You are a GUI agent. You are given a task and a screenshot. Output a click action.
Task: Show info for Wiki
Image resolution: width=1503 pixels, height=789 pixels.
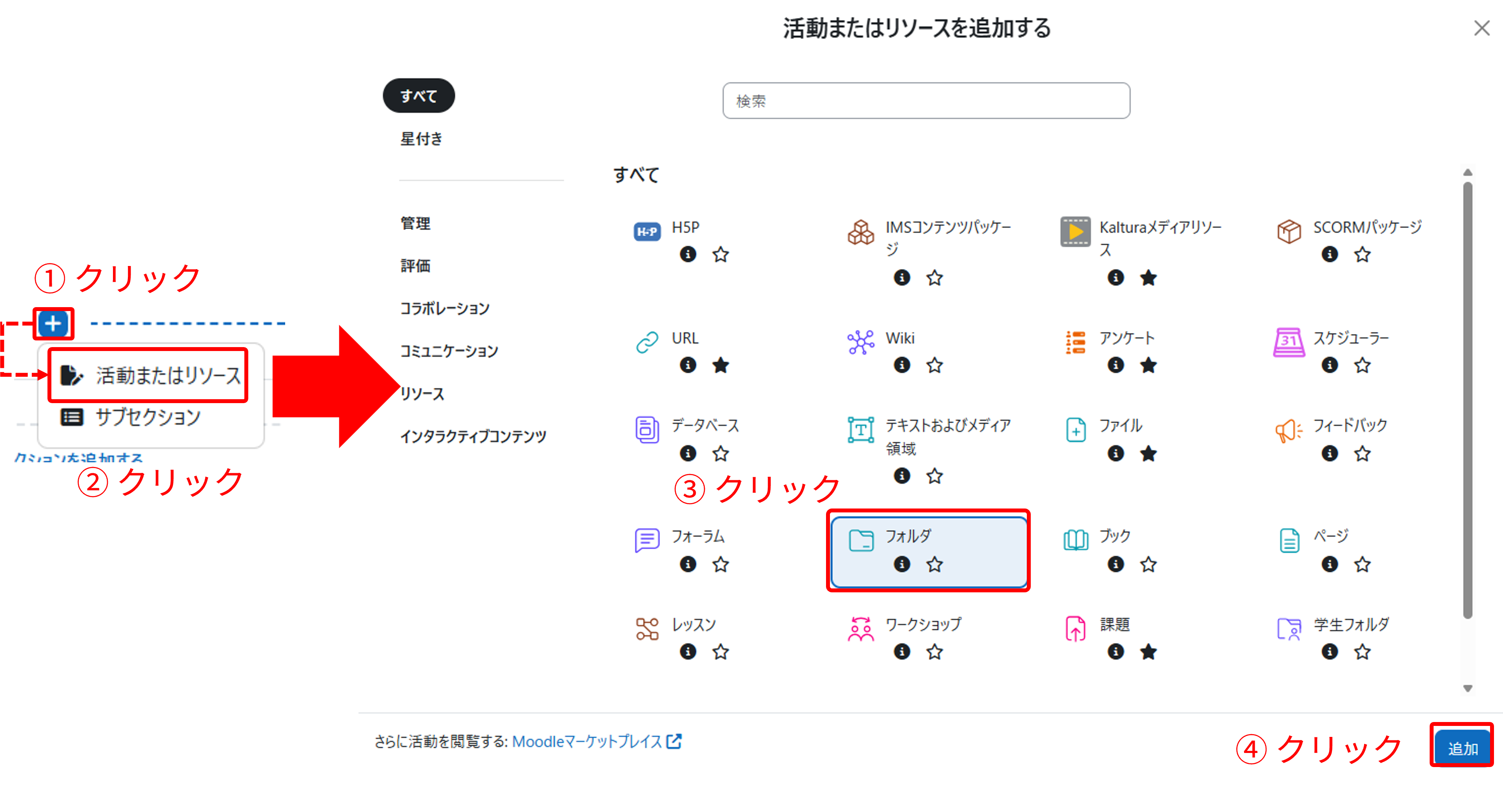(x=901, y=365)
